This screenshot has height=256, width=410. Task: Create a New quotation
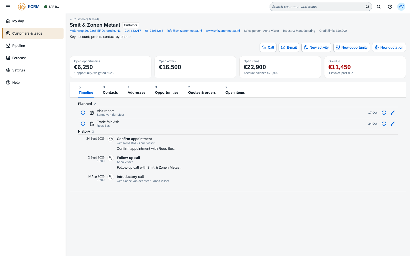pos(389,47)
